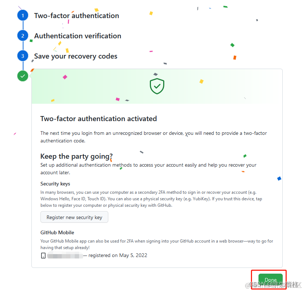Click the Done button

[270, 280]
